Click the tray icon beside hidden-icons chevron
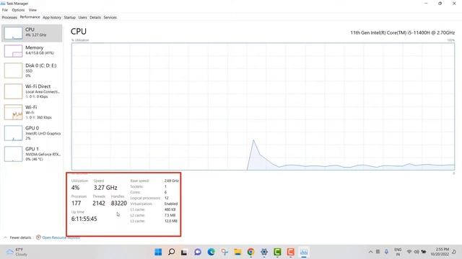Image resolution: width=462 pixels, height=259 pixels. pyautogui.click(x=378, y=252)
